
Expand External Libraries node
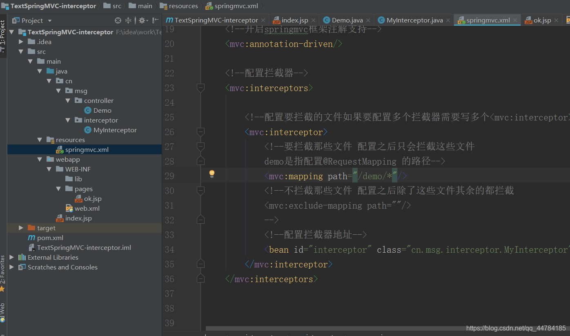[x=12, y=257]
